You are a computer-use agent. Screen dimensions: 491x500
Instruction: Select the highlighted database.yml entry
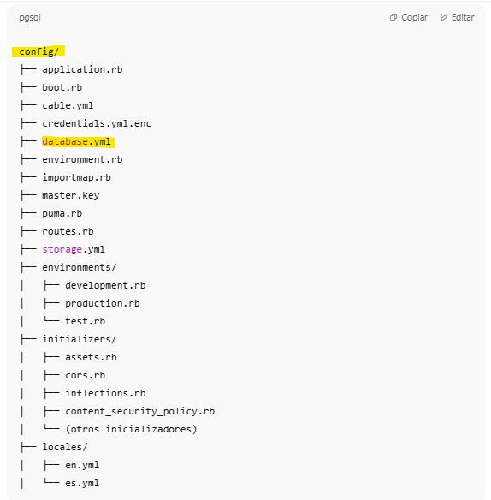(78, 141)
